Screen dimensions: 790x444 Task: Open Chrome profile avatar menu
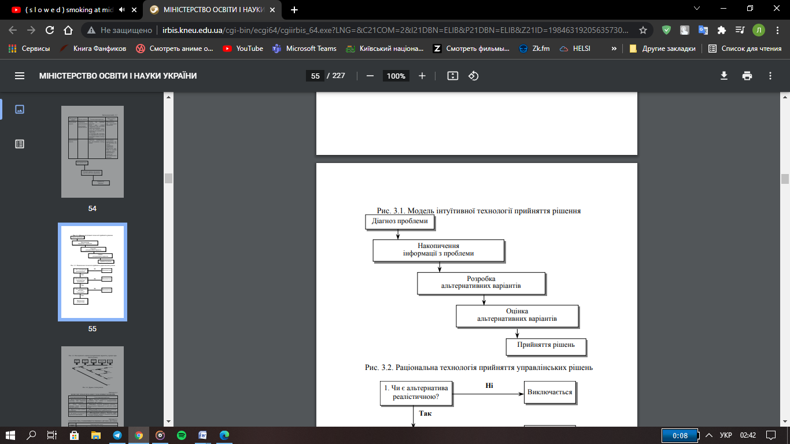tap(758, 30)
